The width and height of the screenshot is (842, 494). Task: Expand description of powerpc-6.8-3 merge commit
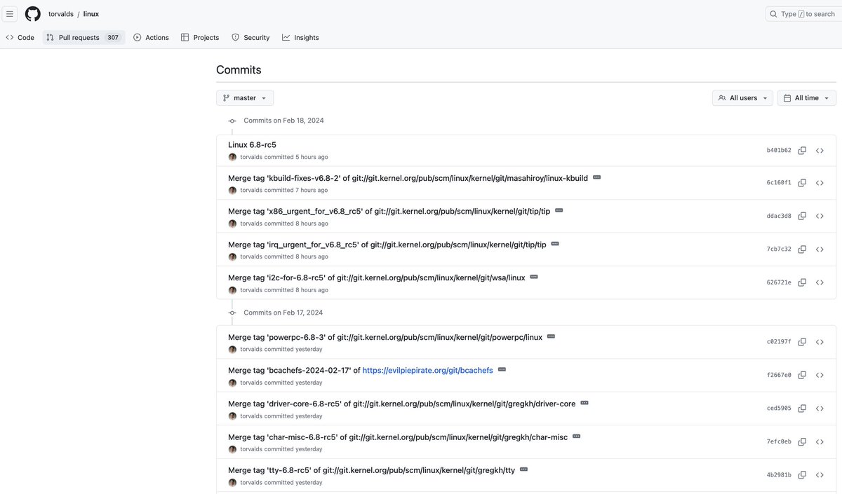[551, 336]
